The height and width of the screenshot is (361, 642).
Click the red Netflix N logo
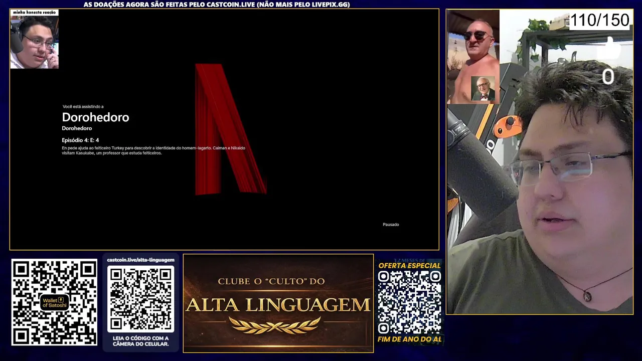(x=231, y=129)
